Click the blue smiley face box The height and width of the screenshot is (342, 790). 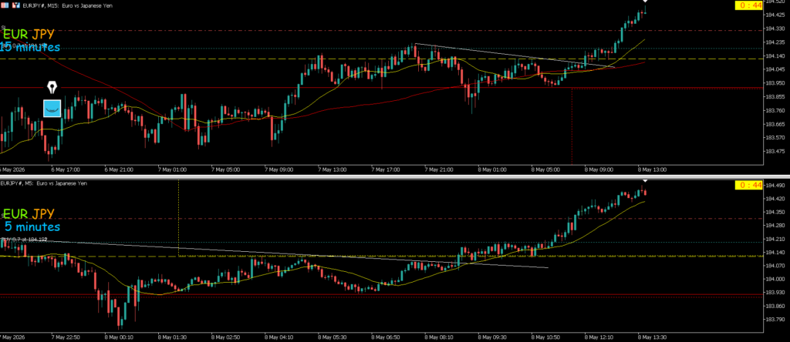[52, 108]
